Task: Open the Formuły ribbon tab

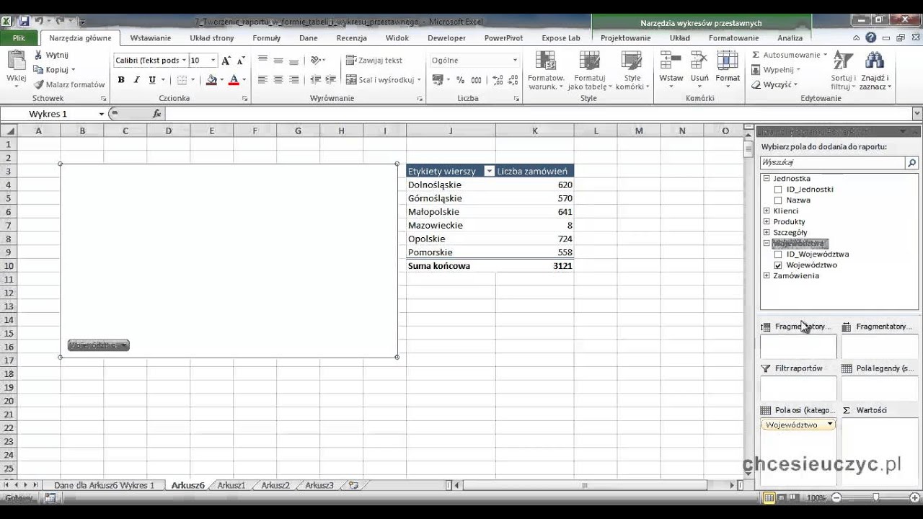Action: (x=267, y=38)
